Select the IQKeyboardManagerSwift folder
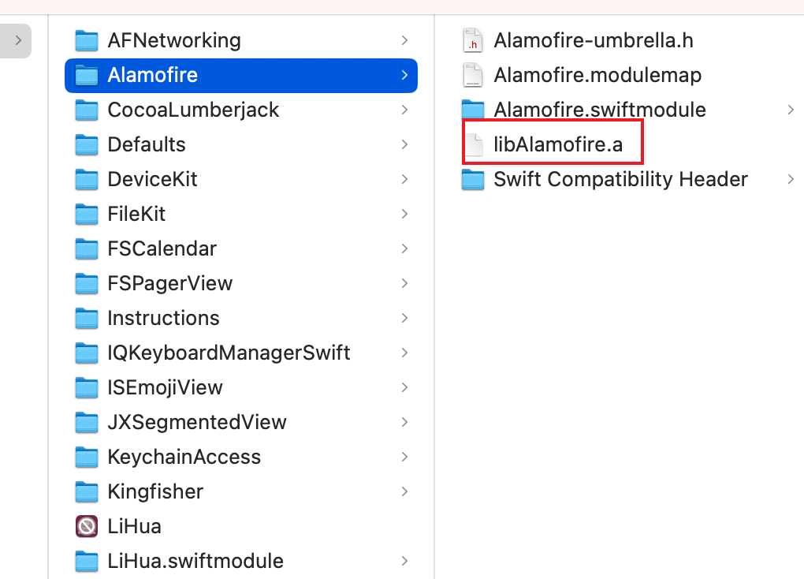This screenshot has height=579, width=804. pos(241,353)
